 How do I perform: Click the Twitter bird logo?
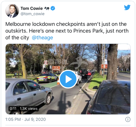pos(127,7)
